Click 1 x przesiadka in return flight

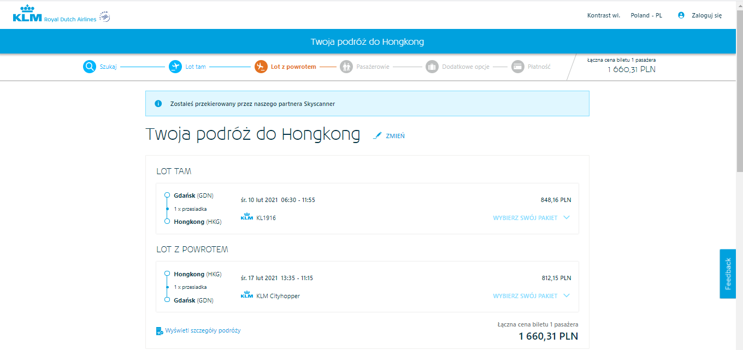tap(190, 287)
